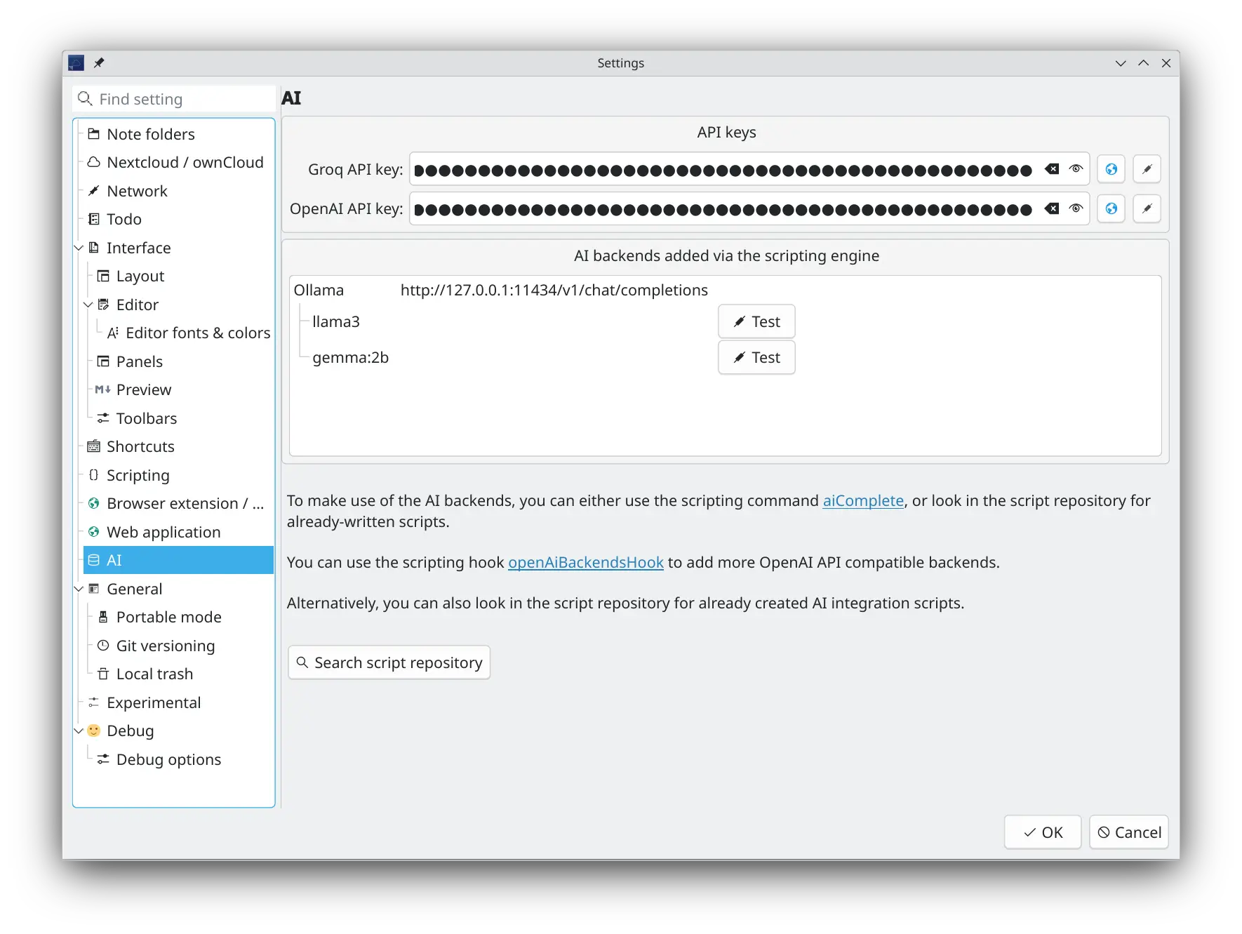The width and height of the screenshot is (1242, 934).
Task: Show the Groq API key characters
Action: tap(1076, 168)
